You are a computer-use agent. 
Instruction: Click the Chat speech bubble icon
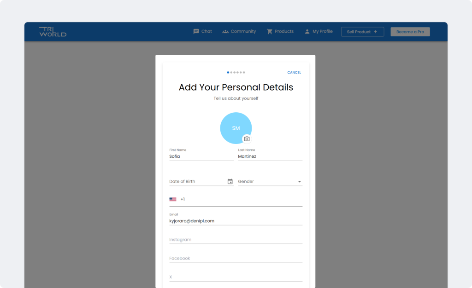(196, 32)
